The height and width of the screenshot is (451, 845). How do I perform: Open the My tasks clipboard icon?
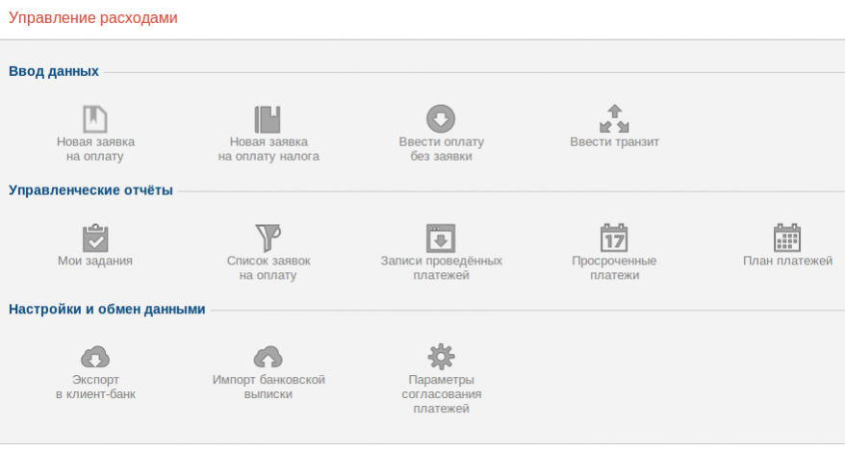pos(94,238)
